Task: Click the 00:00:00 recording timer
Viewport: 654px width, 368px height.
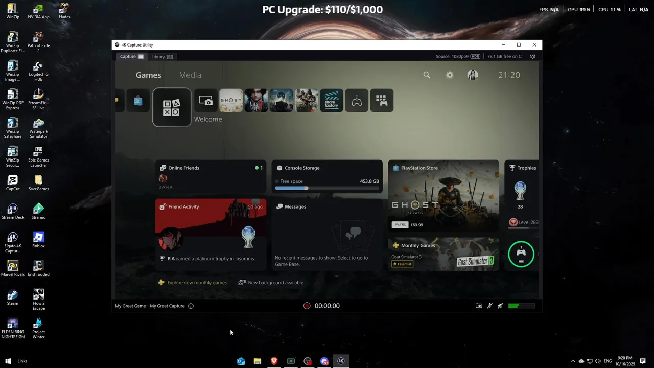Action: coord(327,306)
